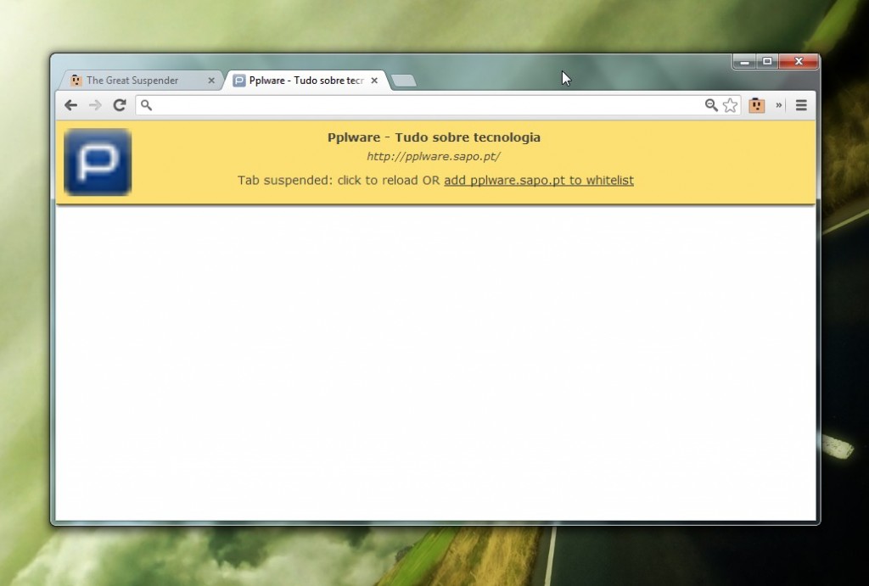Click 'Tab suspended: click to reload' text
The width and height of the screenshot is (869, 586).
328,180
